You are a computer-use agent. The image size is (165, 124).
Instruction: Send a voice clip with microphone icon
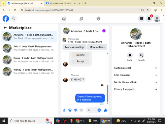(x=64, y=110)
